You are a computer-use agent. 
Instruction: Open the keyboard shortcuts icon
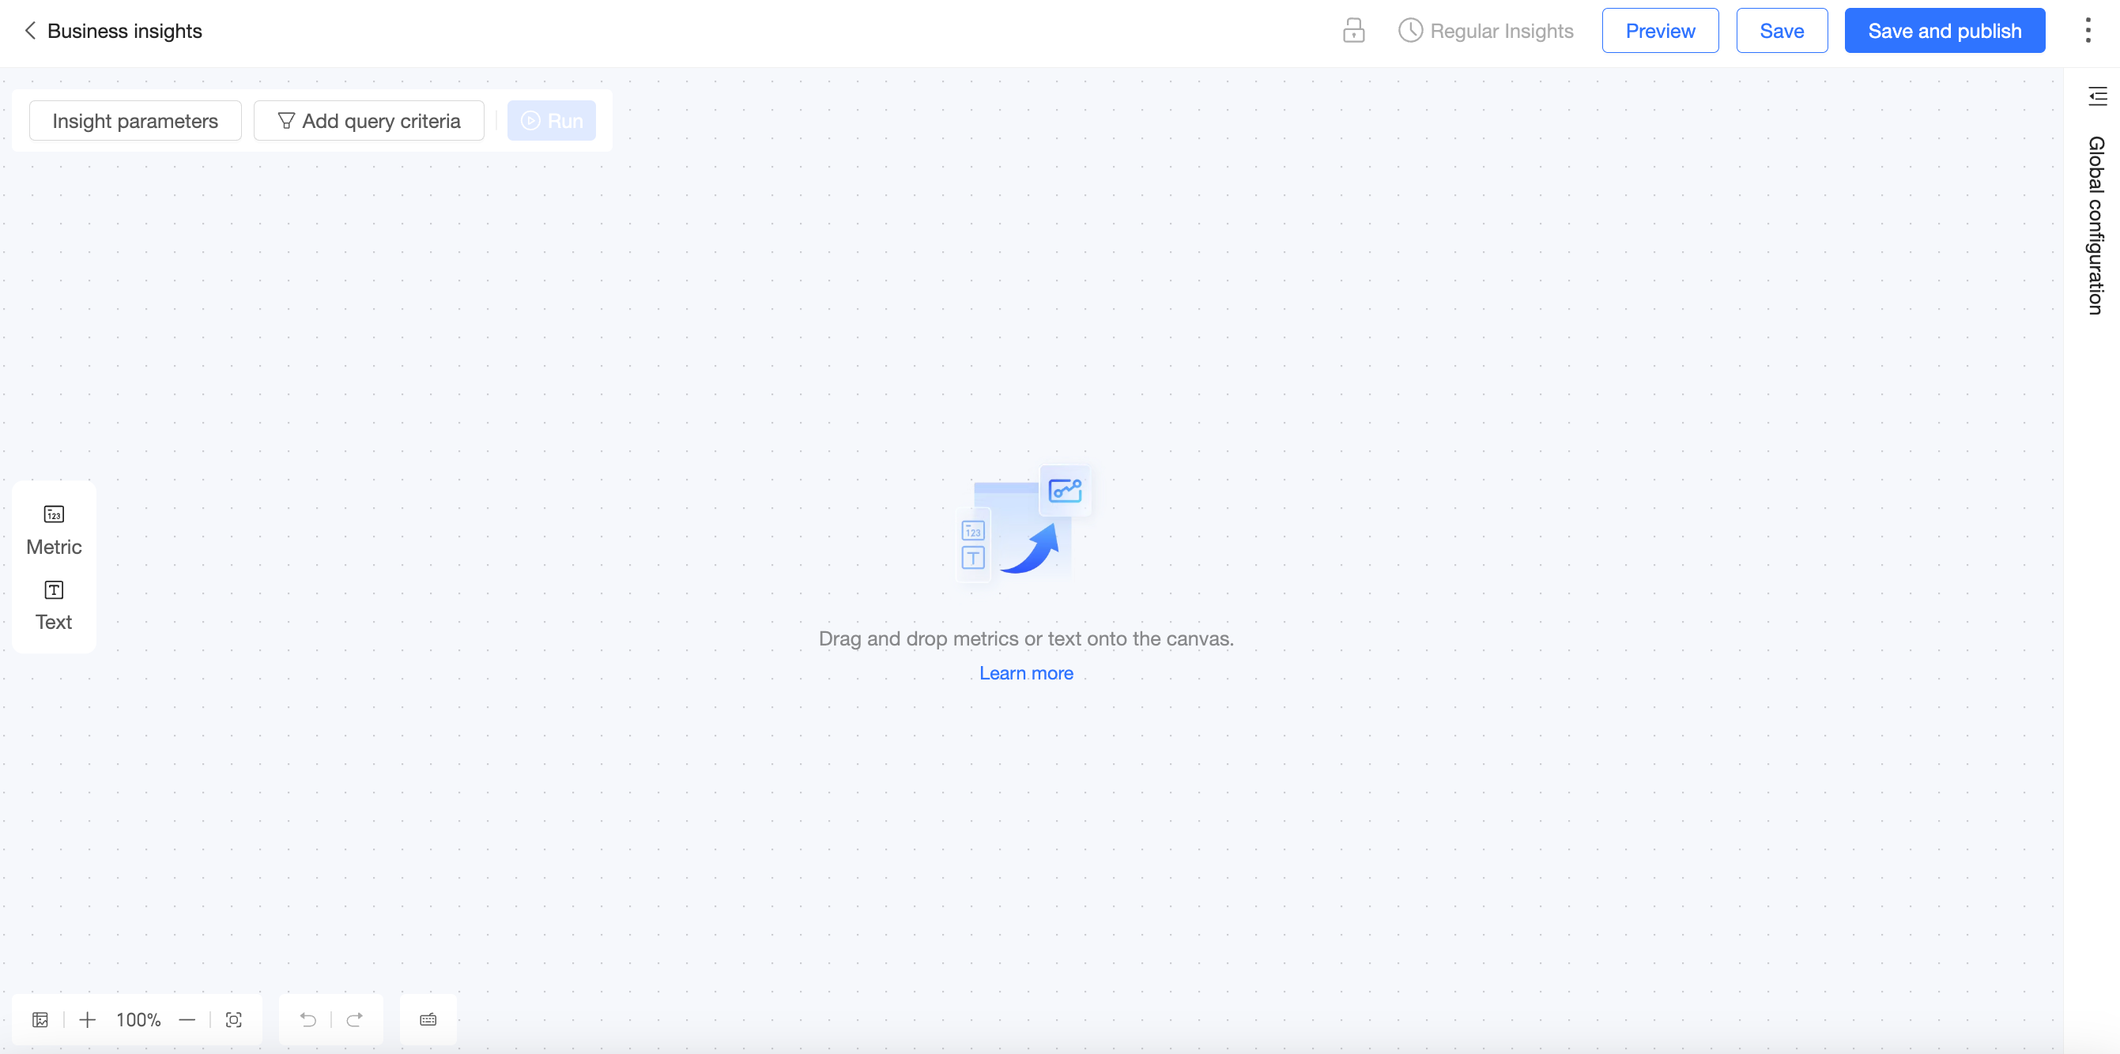click(x=428, y=1019)
